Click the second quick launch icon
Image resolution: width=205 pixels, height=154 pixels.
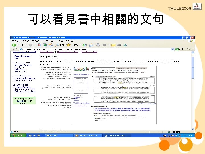point(34,135)
